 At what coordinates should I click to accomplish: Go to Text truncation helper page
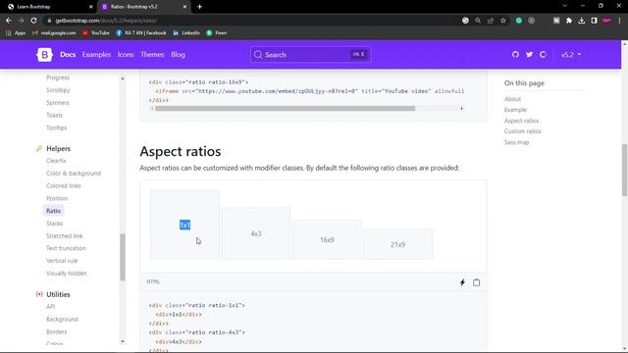66,248
